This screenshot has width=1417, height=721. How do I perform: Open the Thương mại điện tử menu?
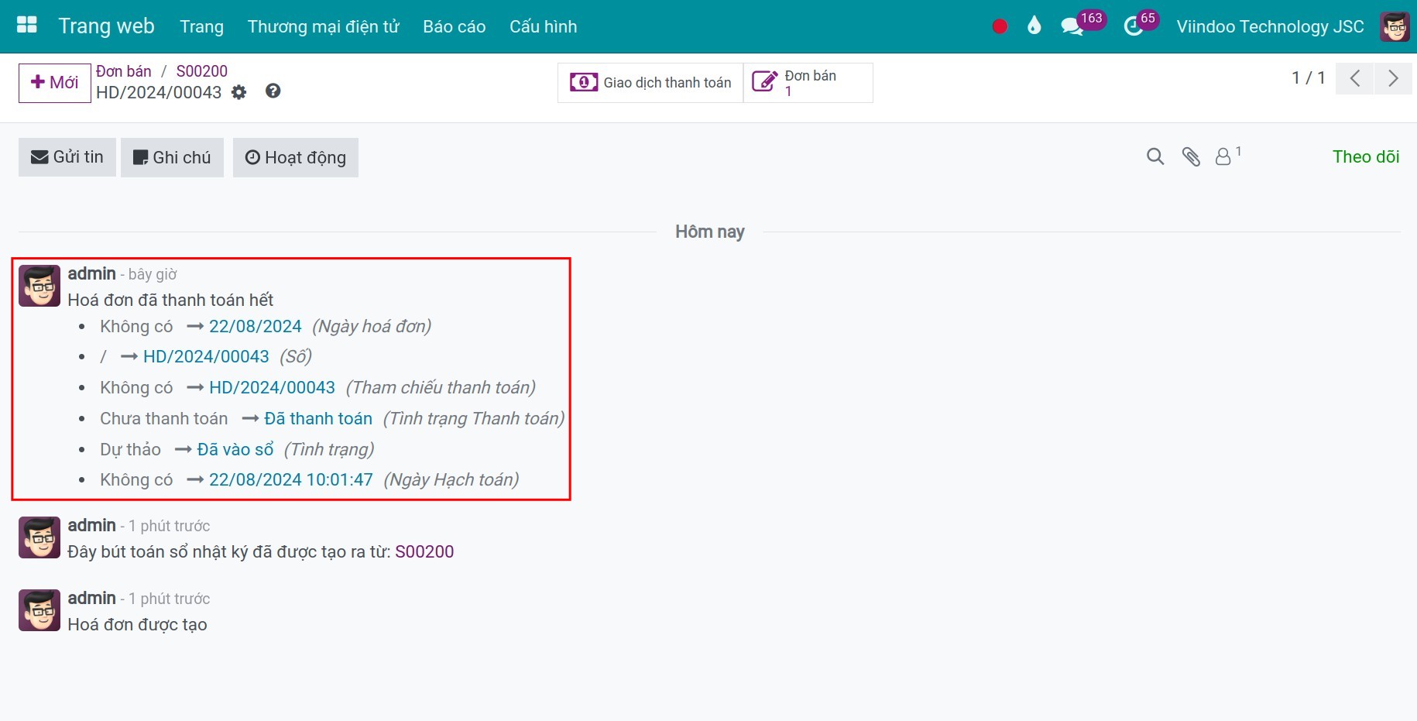pos(323,26)
